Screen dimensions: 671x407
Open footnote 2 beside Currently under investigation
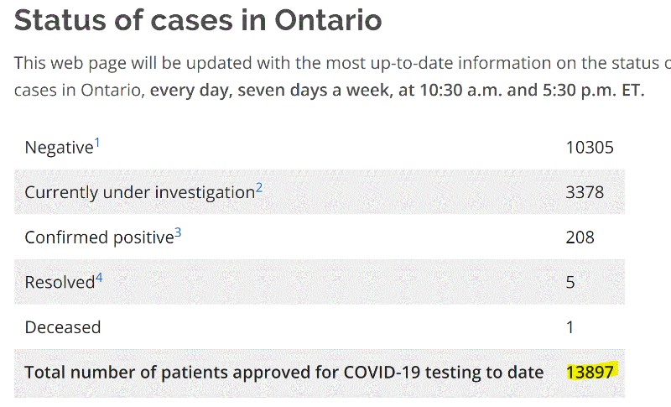point(259,187)
